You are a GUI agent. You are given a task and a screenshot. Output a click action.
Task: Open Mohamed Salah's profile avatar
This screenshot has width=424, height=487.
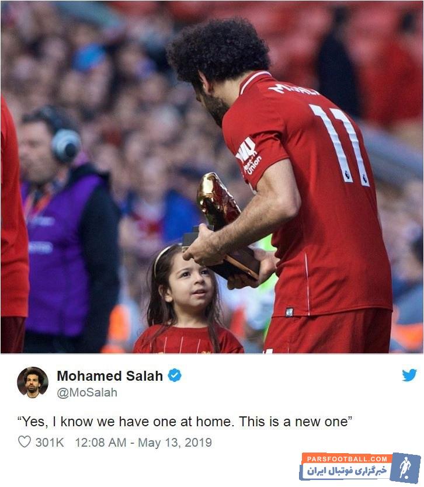click(33, 382)
